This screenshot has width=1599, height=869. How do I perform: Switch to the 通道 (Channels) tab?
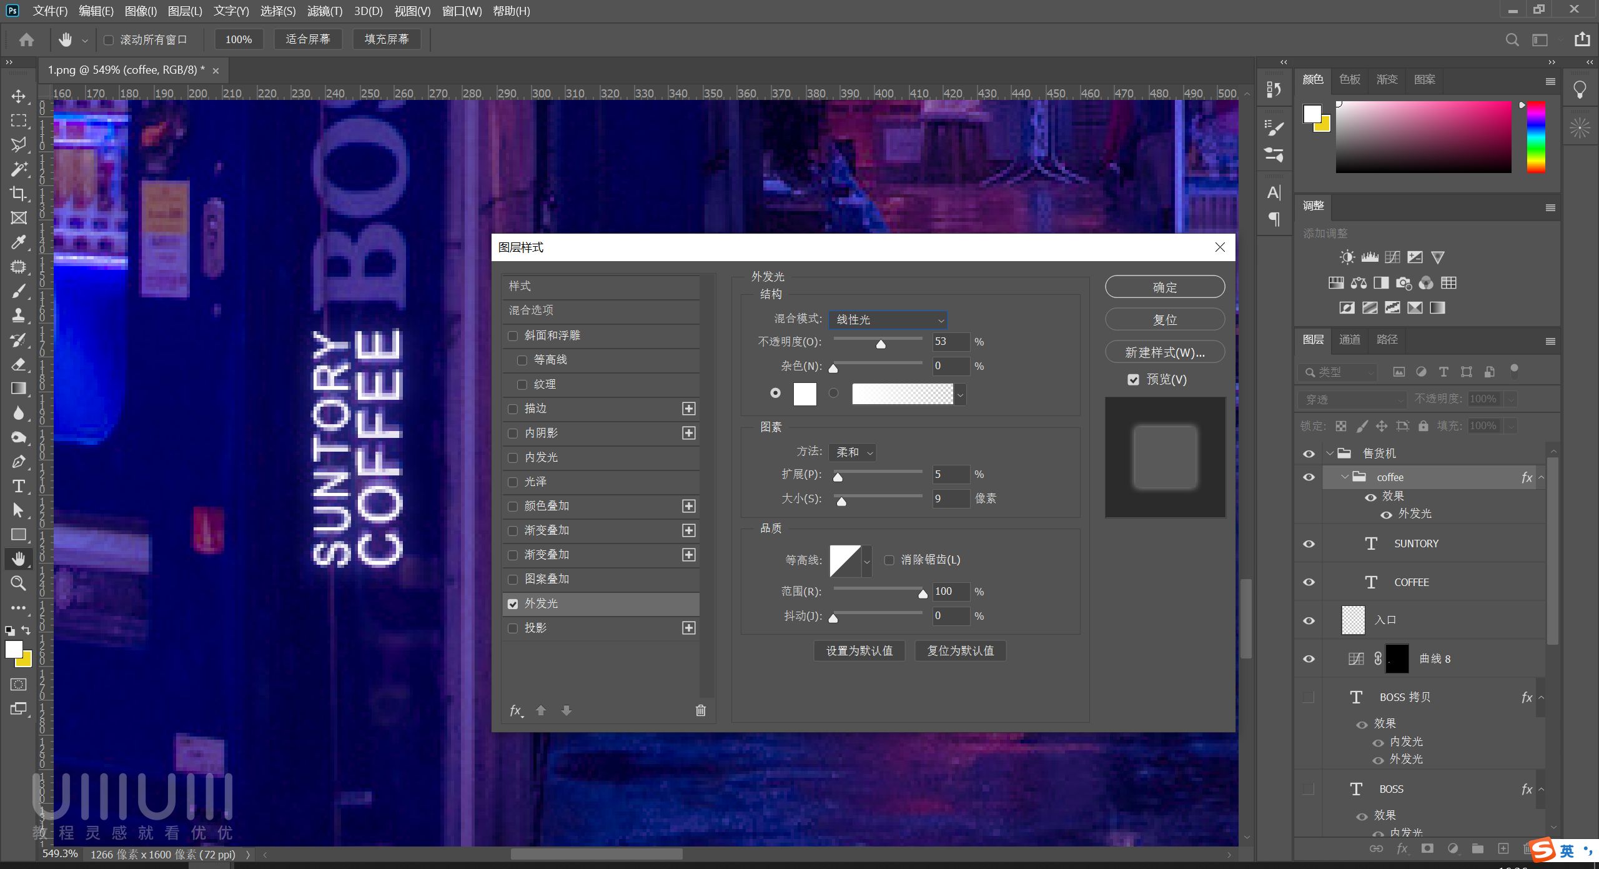click(x=1350, y=339)
